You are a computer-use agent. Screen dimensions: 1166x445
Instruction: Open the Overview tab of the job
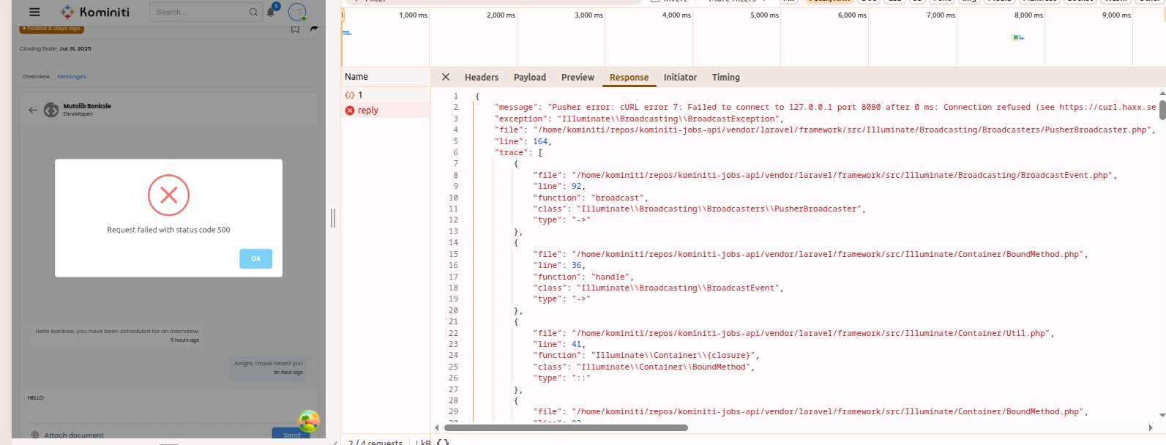(x=36, y=76)
